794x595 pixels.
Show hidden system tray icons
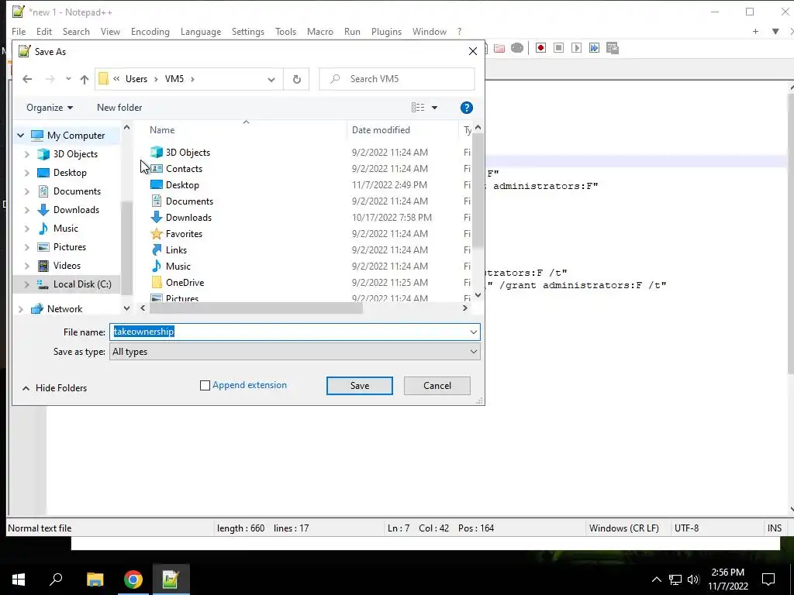click(x=656, y=580)
